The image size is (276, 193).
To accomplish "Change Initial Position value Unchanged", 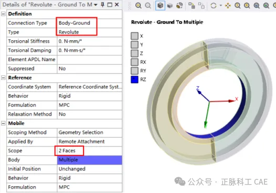I will click(89, 169).
